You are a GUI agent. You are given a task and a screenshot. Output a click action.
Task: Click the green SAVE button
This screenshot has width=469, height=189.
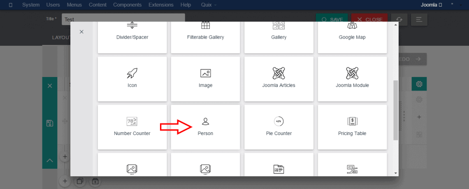point(332,19)
